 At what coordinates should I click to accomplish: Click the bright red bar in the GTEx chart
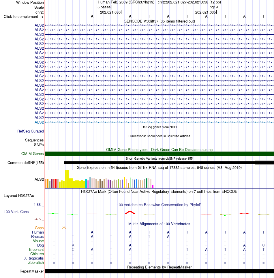point(56,183)
